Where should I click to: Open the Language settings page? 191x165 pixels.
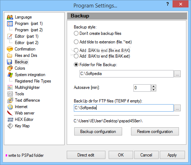(23, 17)
